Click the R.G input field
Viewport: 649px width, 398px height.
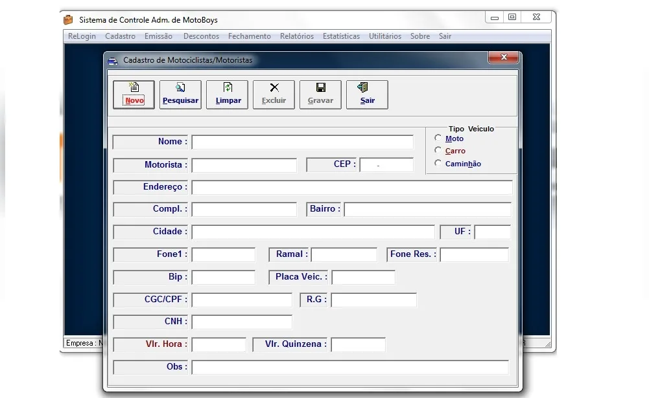tap(374, 300)
